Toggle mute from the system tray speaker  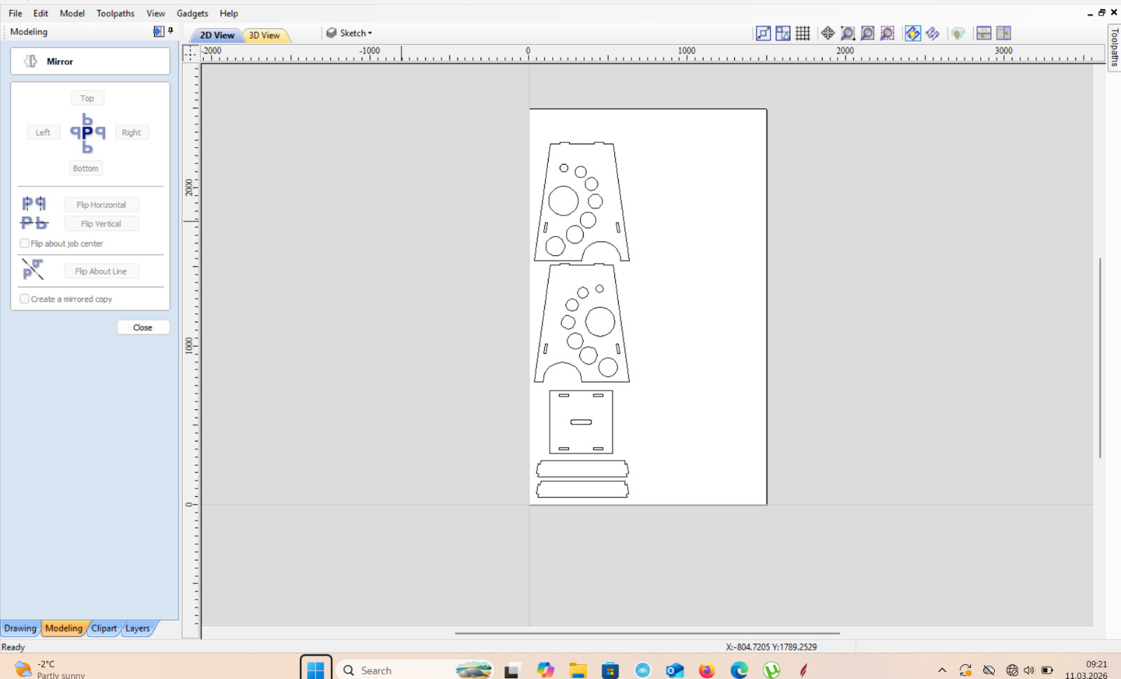[1030, 670]
